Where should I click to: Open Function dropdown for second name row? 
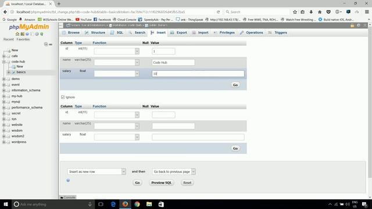pyautogui.click(x=116, y=126)
